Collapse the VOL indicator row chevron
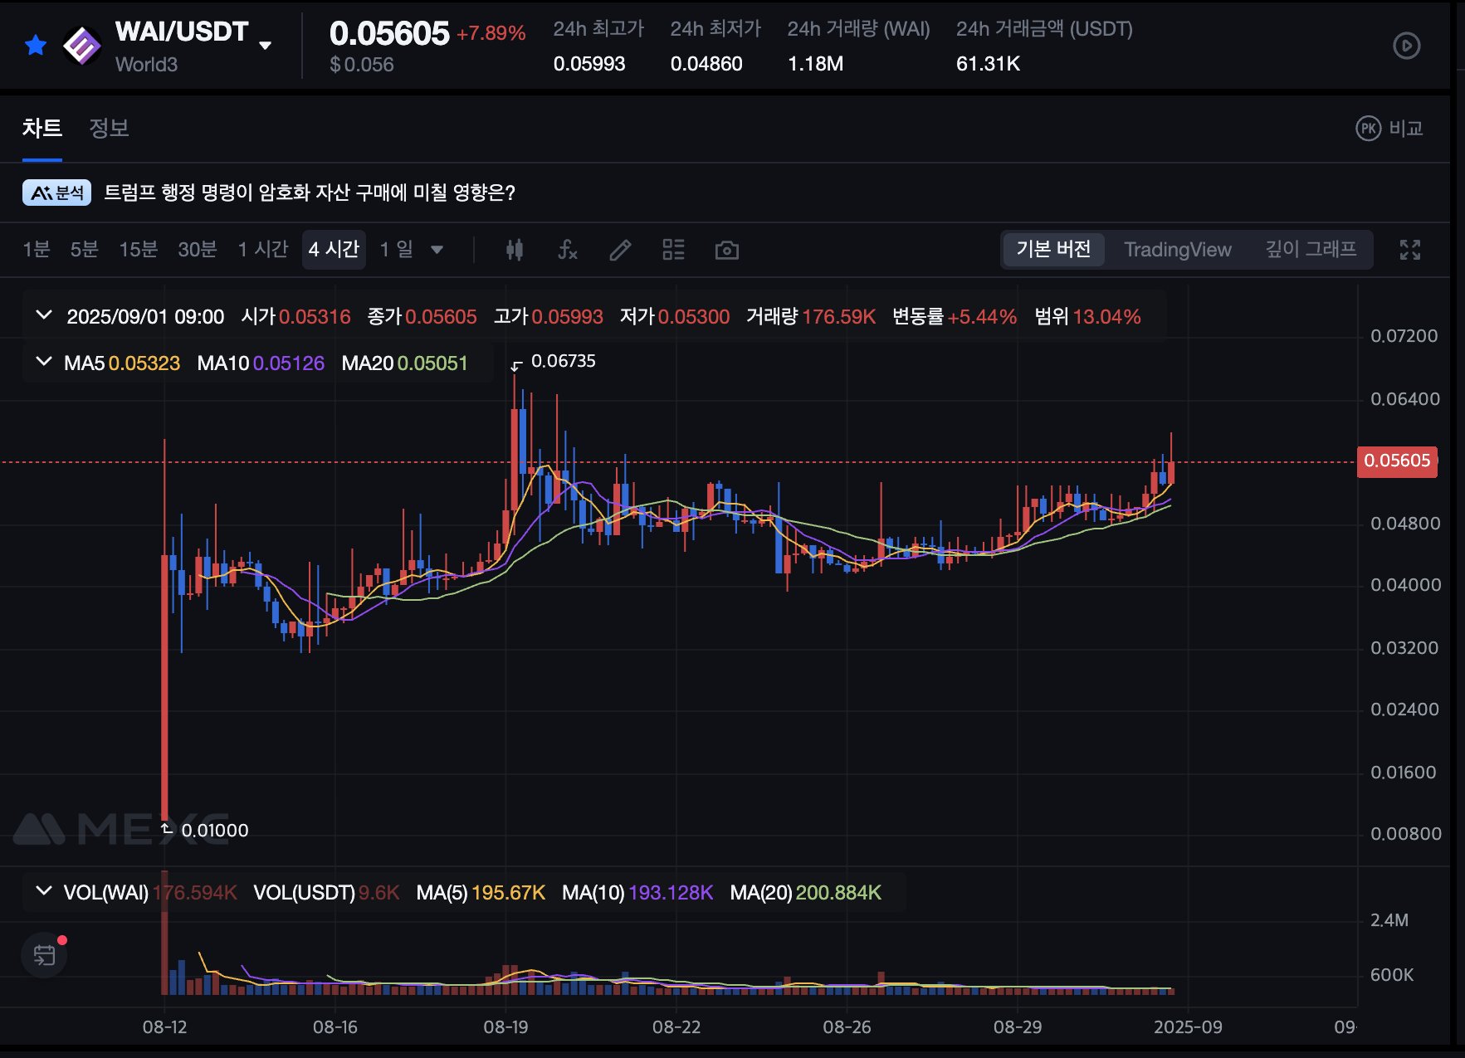The image size is (1465, 1058). 44,892
